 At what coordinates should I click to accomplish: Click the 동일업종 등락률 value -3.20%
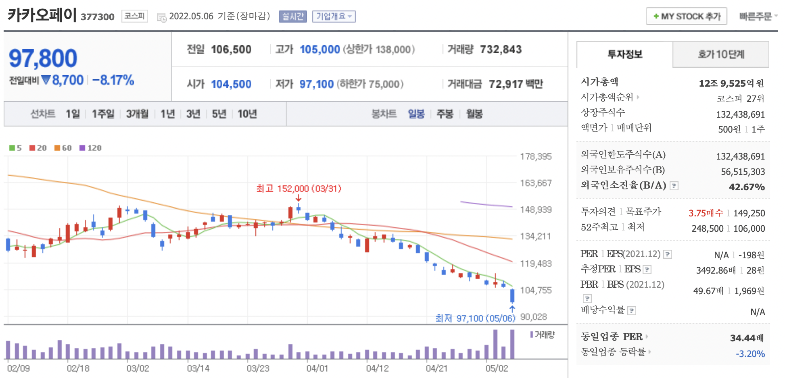pyautogui.click(x=750, y=354)
